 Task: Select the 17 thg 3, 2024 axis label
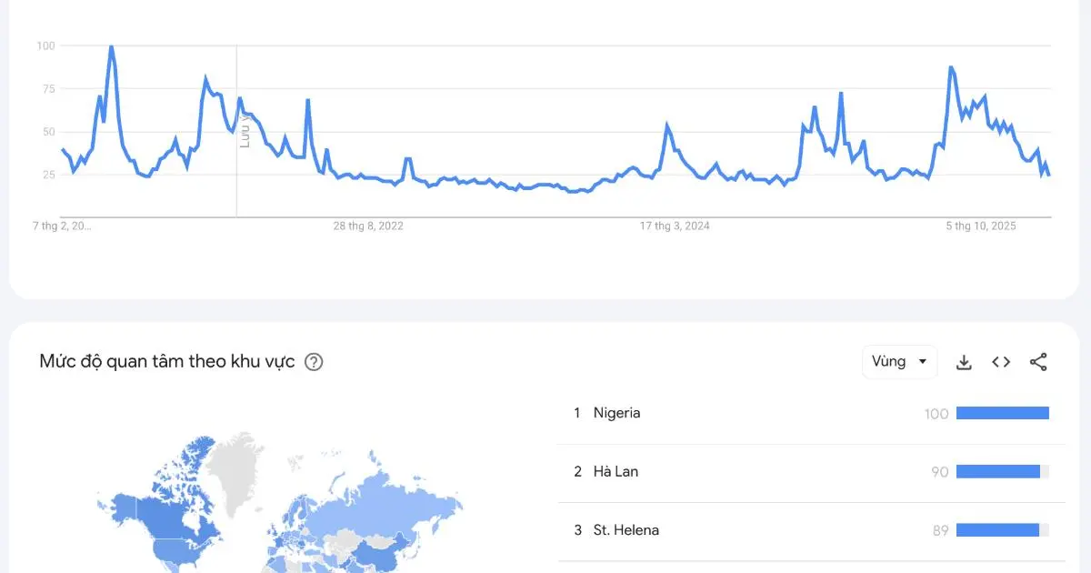674,226
